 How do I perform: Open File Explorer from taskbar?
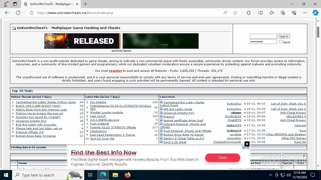click(x=115, y=175)
